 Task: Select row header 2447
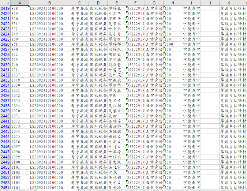point(5,152)
